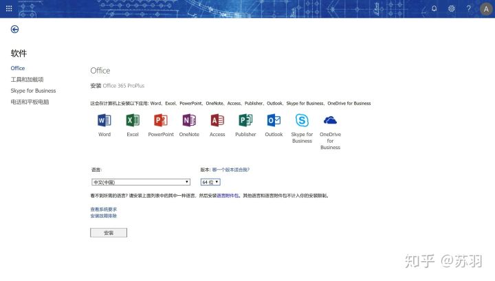Click the Access app icon
Screen dimensions: 495x281
point(217,120)
